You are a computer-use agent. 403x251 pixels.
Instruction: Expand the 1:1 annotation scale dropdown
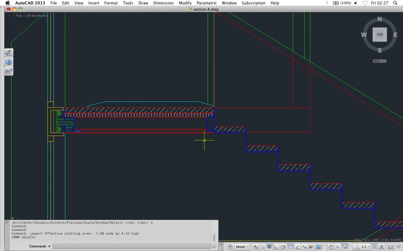pos(365,246)
